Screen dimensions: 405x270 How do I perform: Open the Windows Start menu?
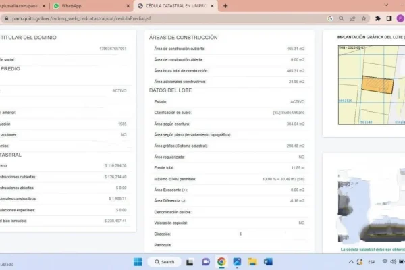coord(138,261)
